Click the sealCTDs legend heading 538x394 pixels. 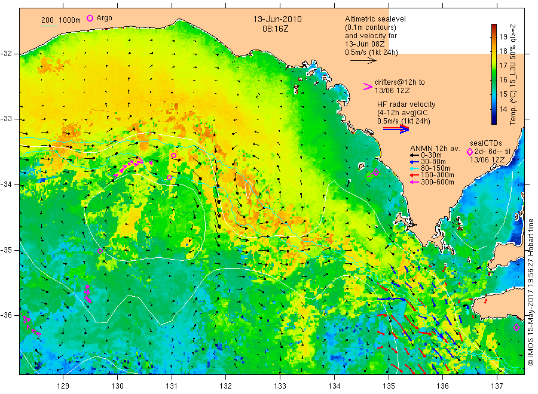point(486,143)
